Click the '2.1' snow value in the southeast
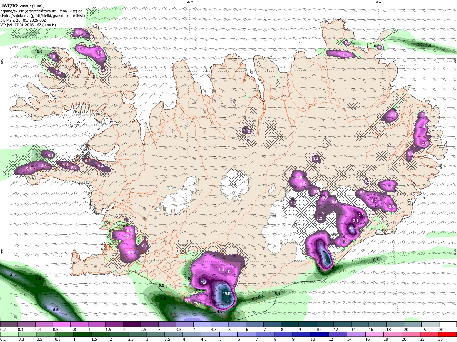The image size is (457, 342). click(x=356, y=221)
